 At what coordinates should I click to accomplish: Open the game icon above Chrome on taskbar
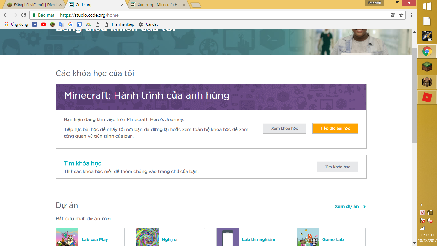[427, 36]
